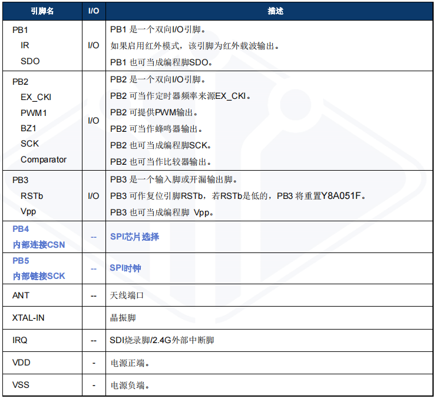436x399 pixels.
Task: Click the blue text 内部链接SCK
Action: 39,275
